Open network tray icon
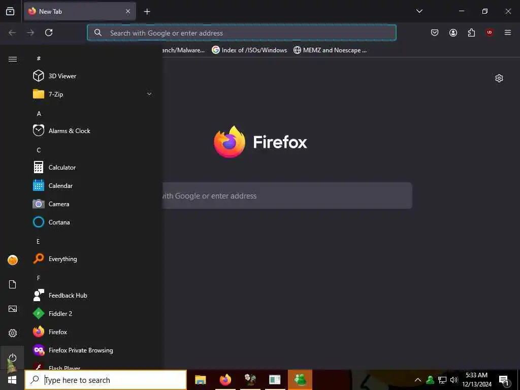520x390 pixels. pyautogui.click(x=442, y=380)
